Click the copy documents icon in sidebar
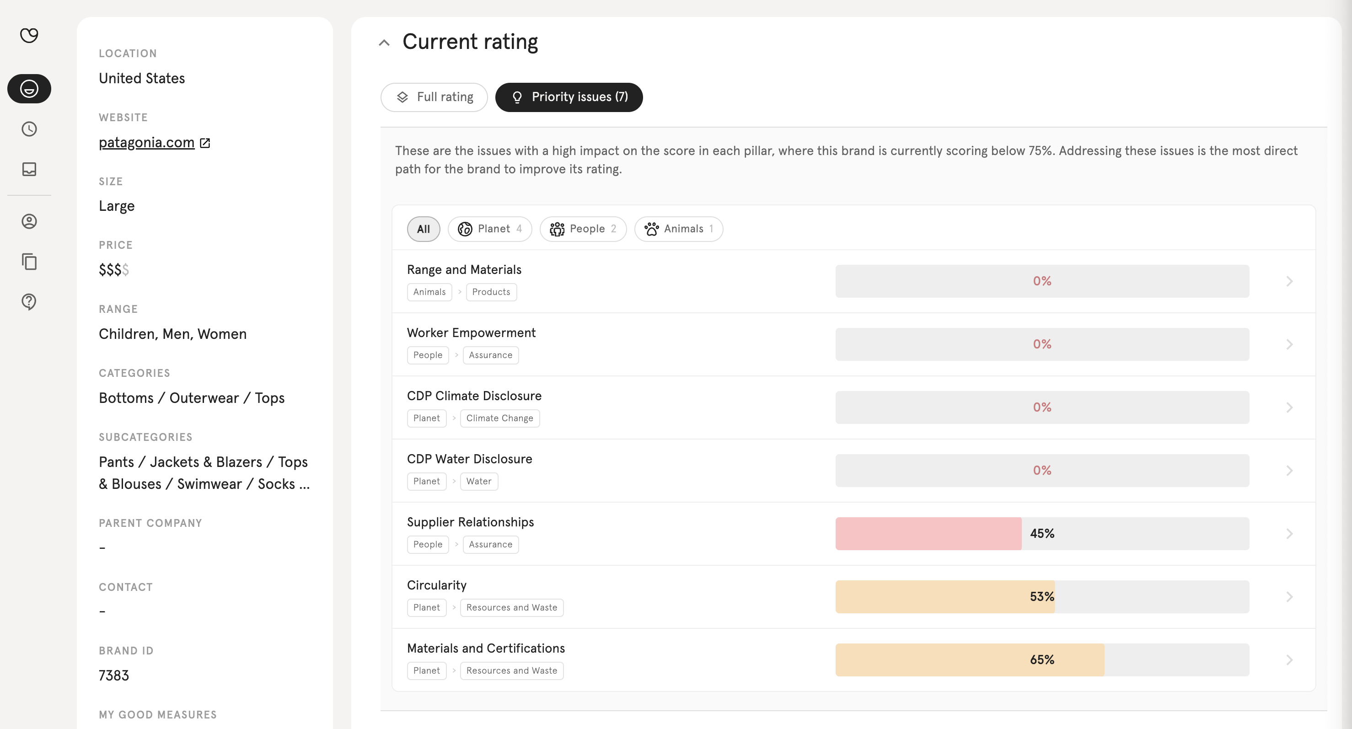The image size is (1352, 729). (x=29, y=261)
